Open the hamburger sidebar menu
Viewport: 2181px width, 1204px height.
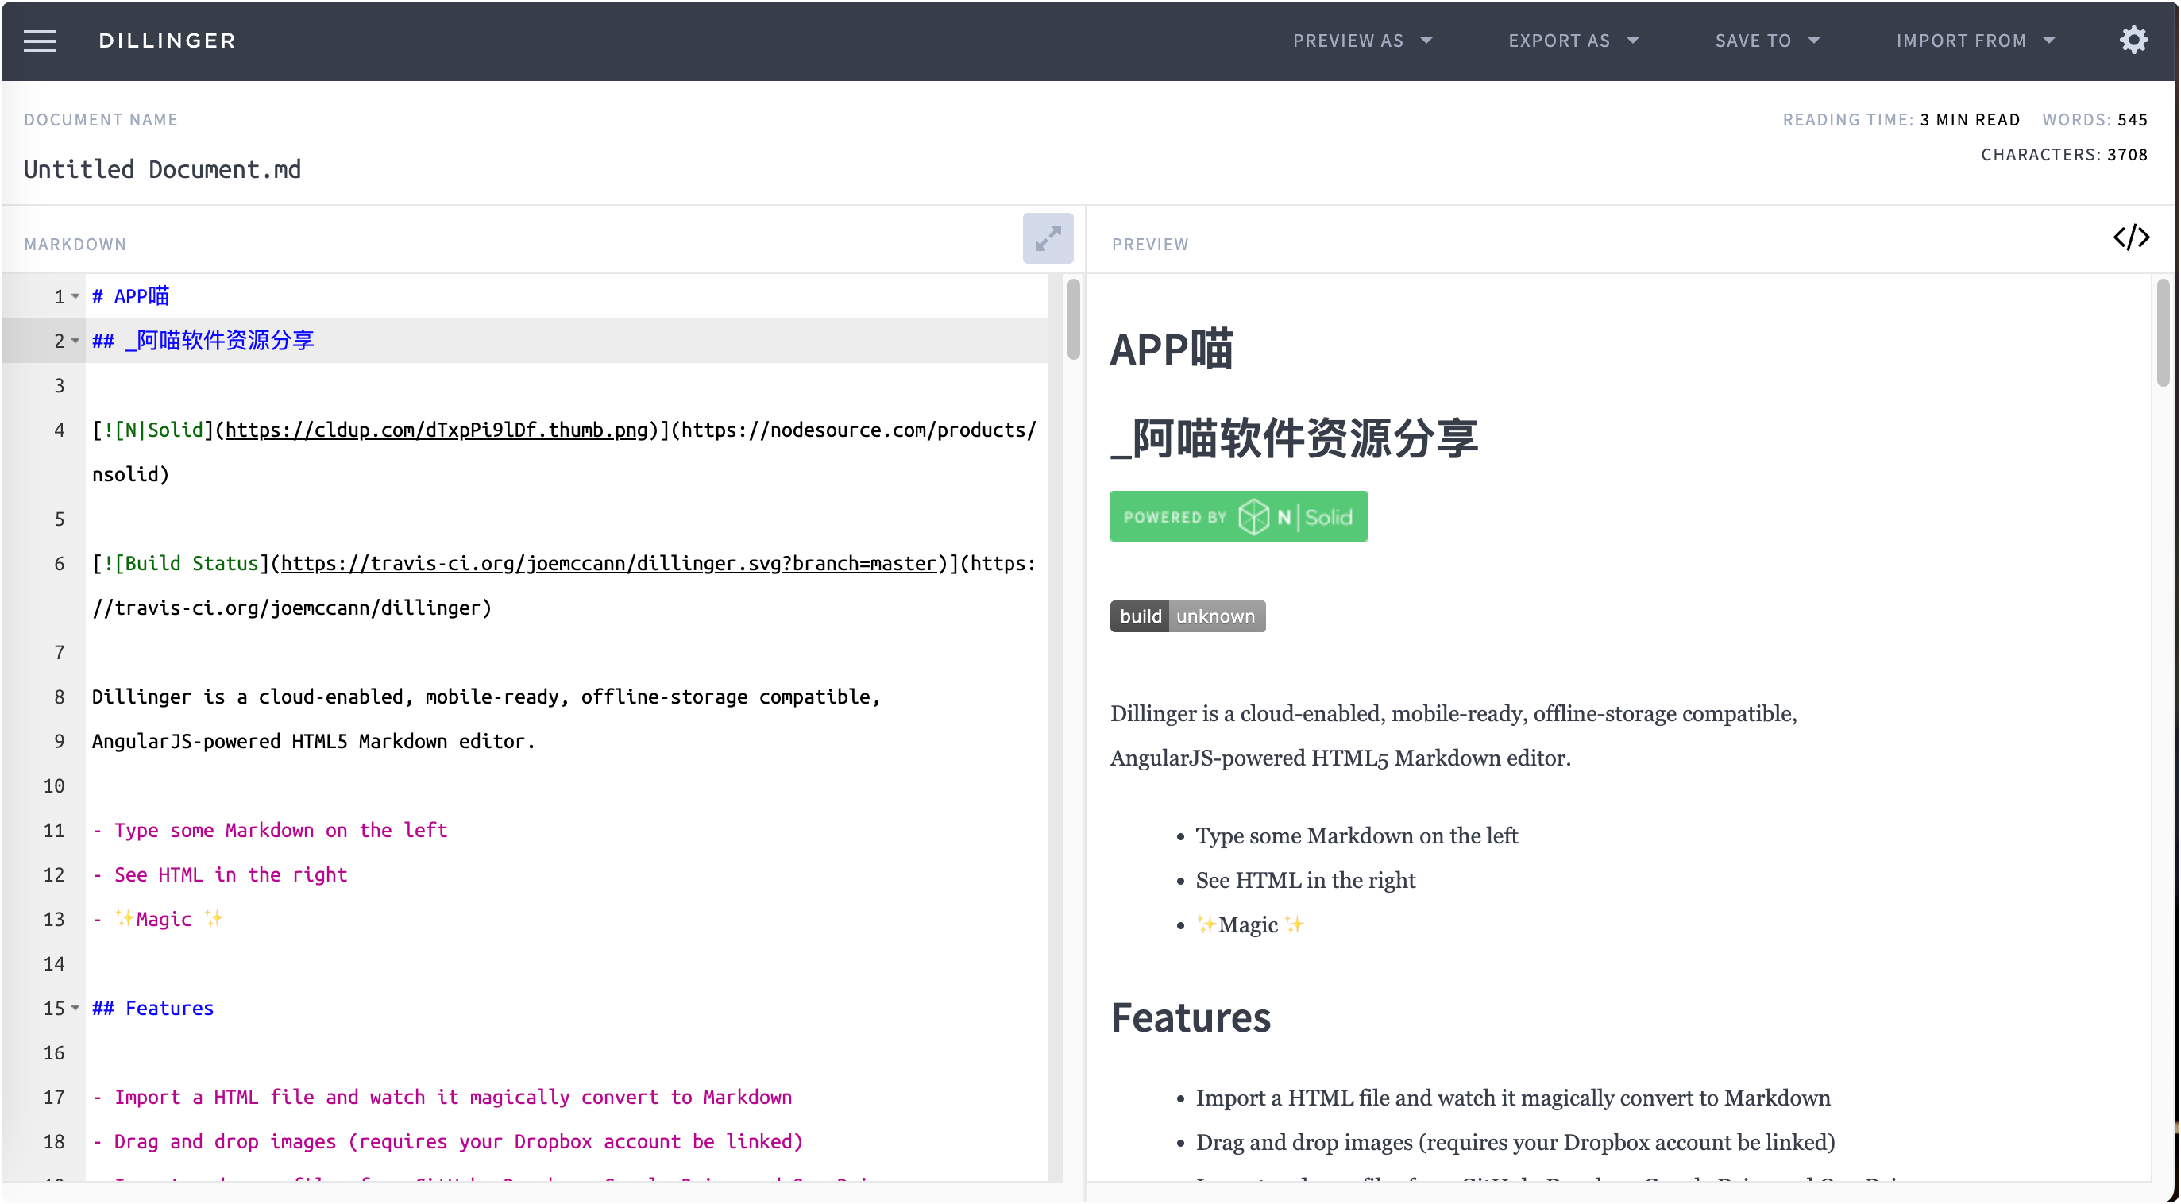(x=39, y=41)
